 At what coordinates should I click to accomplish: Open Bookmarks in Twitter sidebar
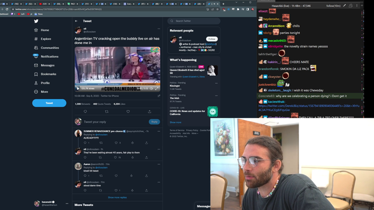pyautogui.click(x=45, y=74)
